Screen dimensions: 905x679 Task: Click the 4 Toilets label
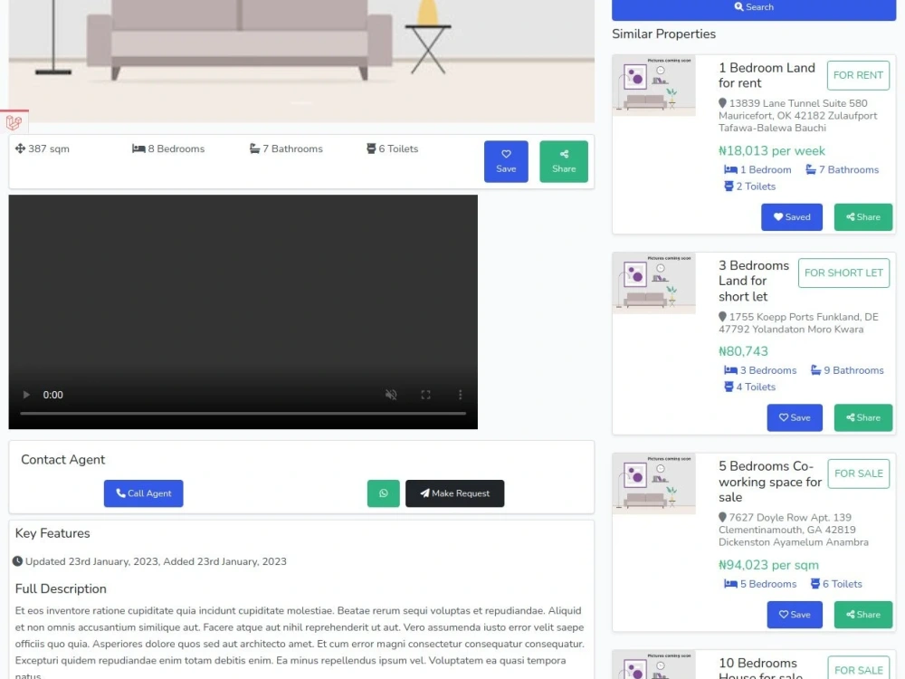[x=749, y=387]
